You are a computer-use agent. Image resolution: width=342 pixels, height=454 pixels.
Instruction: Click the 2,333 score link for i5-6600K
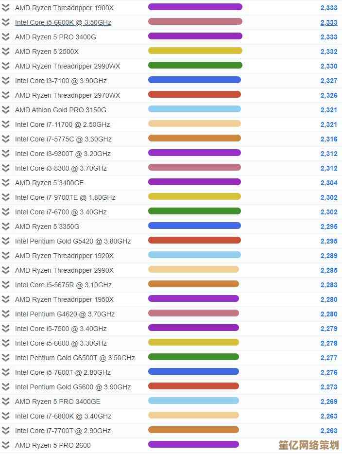coord(328,22)
